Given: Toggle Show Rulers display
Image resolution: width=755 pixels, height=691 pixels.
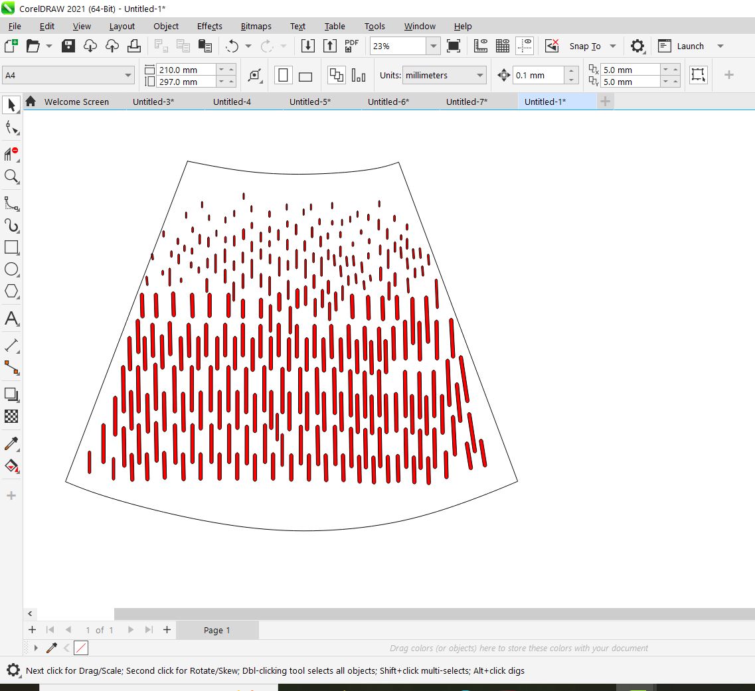Looking at the screenshot, I should [x=481, y=46].
